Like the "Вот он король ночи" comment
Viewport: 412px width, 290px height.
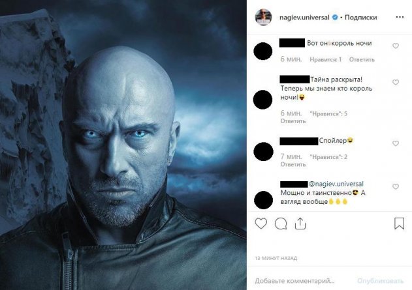tap(396, 46)
